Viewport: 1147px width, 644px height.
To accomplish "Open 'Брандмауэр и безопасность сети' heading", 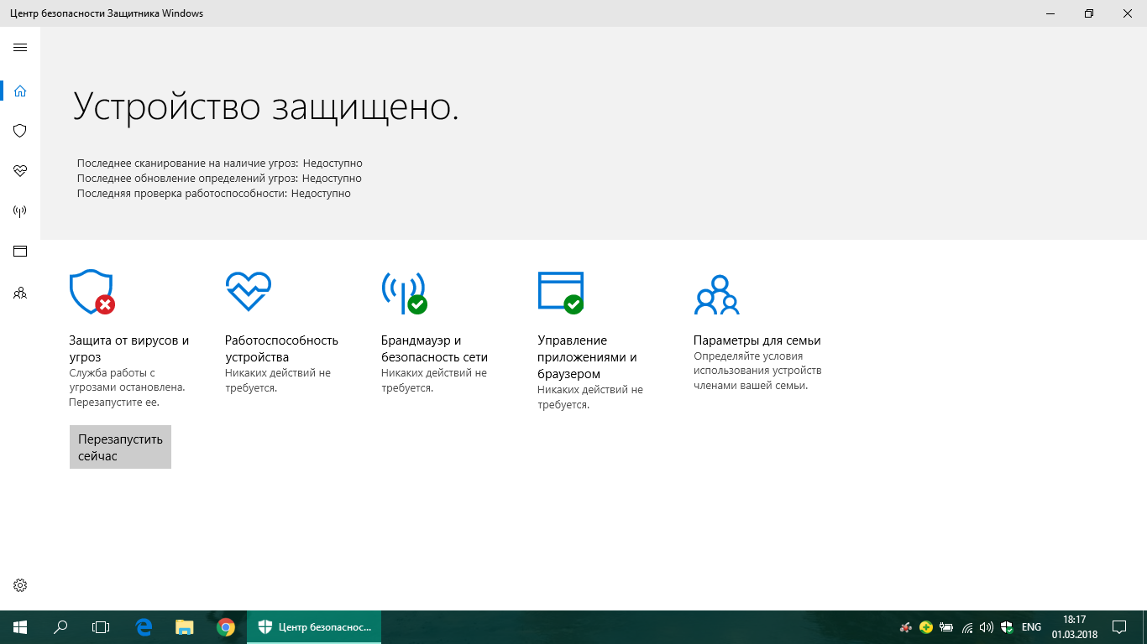I will click(x=435, y=349).
